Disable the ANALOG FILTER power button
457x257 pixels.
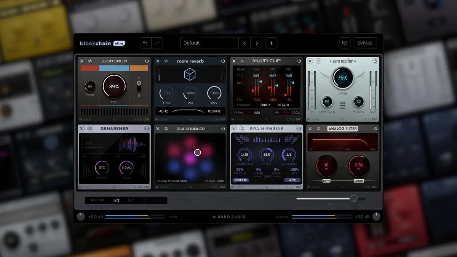(375, 129)
